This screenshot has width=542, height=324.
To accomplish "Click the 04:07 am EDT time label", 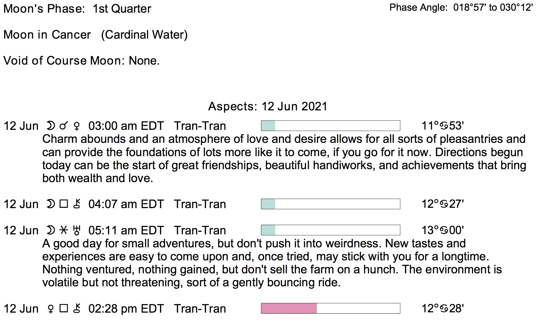I will point(126,204).
